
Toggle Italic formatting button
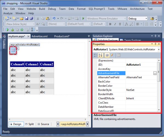point(115,24)
